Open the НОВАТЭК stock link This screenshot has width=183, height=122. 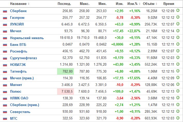18,65
